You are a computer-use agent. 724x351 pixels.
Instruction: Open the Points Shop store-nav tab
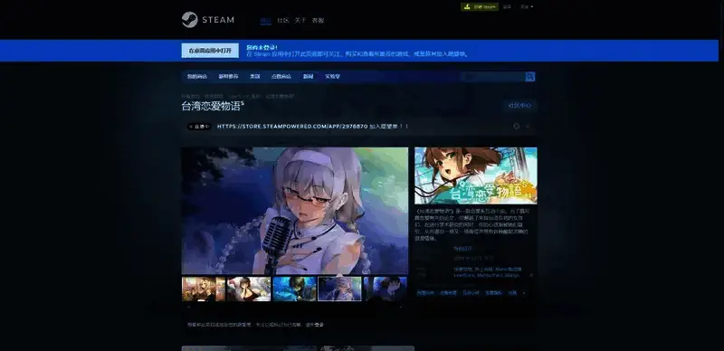coord(281,77)
